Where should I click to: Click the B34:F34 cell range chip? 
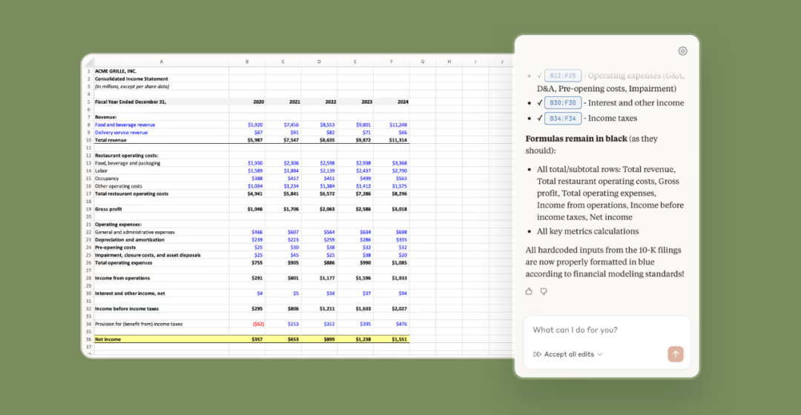[x=562, y=118]
